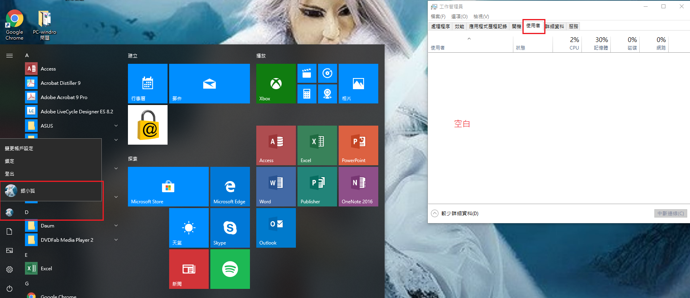Viewport: 690px width, 298px height.
Task: Collapse details with 較少詳細資料 arrow
Action: 435,213
